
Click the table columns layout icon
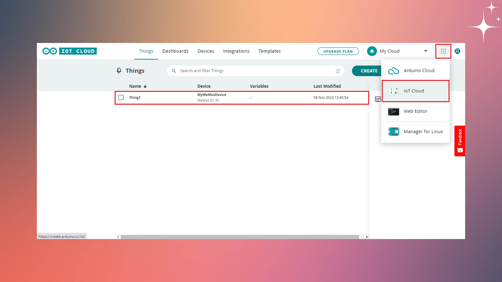click(x=378, y=99)
